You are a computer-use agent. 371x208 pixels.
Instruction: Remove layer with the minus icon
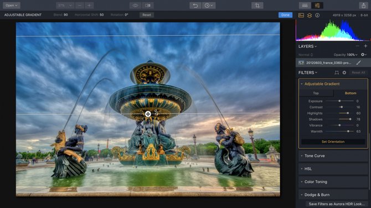click(358, 46)
